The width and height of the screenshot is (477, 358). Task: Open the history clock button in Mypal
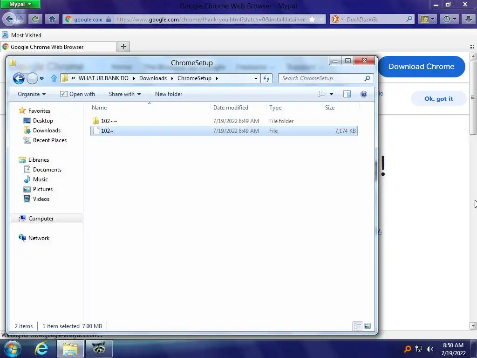pos(449,19)
